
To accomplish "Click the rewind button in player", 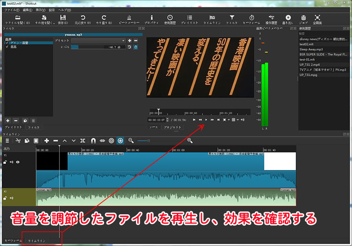I will (x=200, y=120).
